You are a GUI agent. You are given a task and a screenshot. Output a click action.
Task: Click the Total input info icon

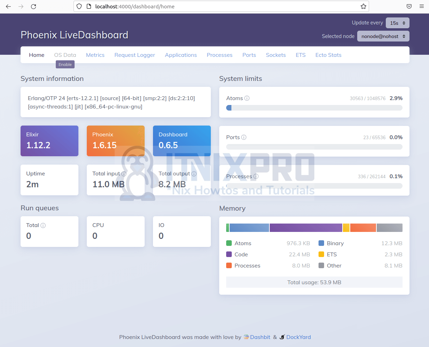pyautogui.click(x=124, y=174)
